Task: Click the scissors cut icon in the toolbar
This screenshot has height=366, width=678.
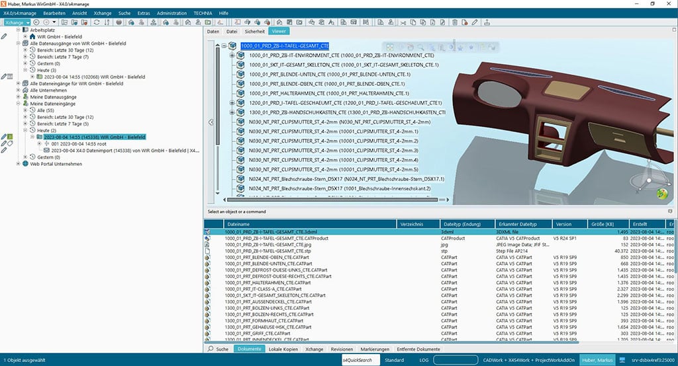Action: click(x=403, y=22)
